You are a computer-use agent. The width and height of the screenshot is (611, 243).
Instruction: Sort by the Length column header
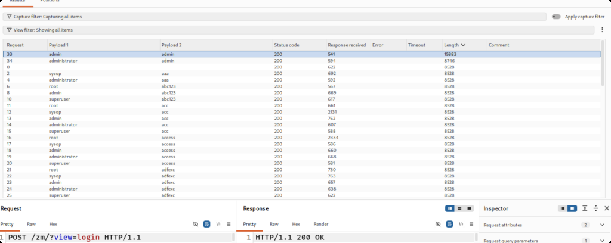pyautogui.click(x=455, y=45)
